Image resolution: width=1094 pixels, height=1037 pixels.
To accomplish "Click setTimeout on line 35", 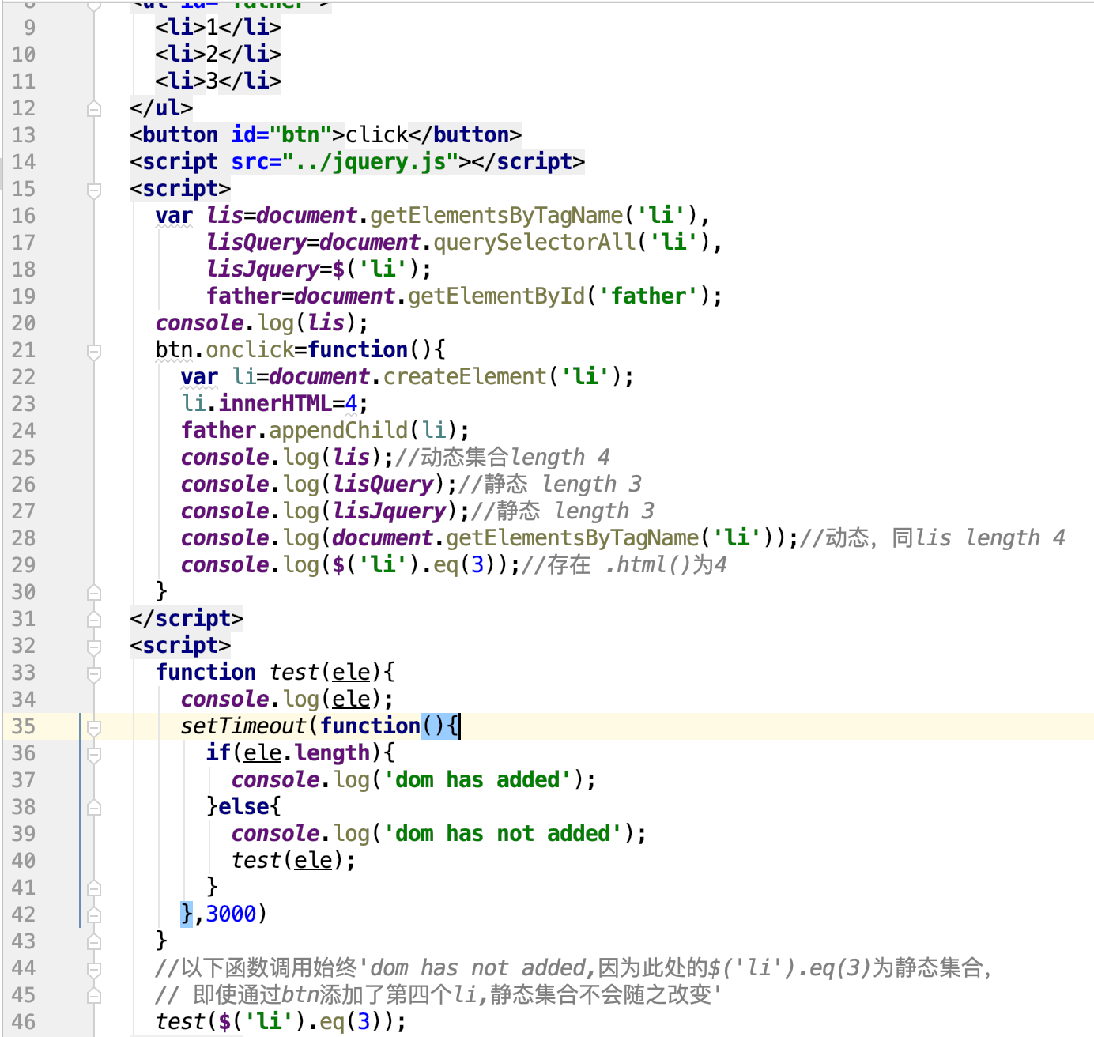I will tap(243, 726).
